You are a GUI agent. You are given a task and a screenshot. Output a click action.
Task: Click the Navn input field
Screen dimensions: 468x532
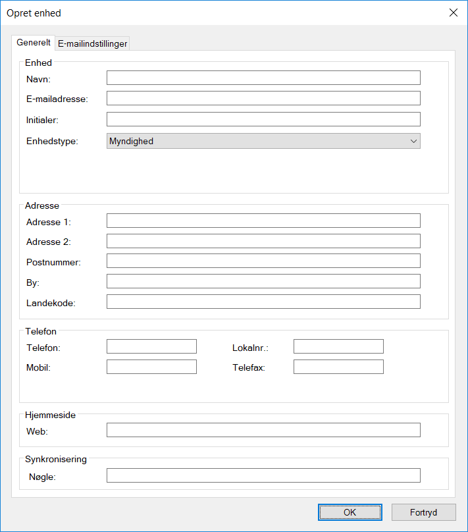[263, 78]
